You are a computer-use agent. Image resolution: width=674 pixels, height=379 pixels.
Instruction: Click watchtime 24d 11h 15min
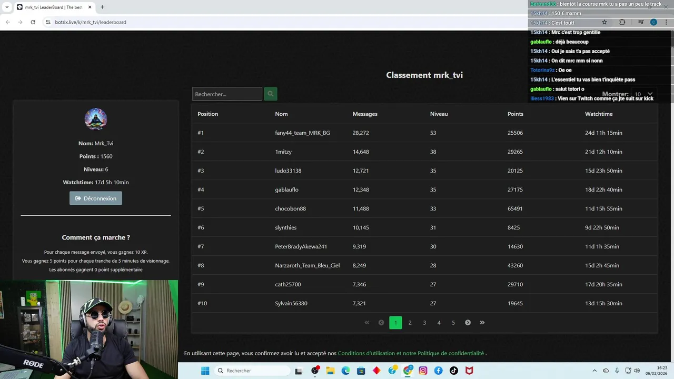[x=603, y=133]
